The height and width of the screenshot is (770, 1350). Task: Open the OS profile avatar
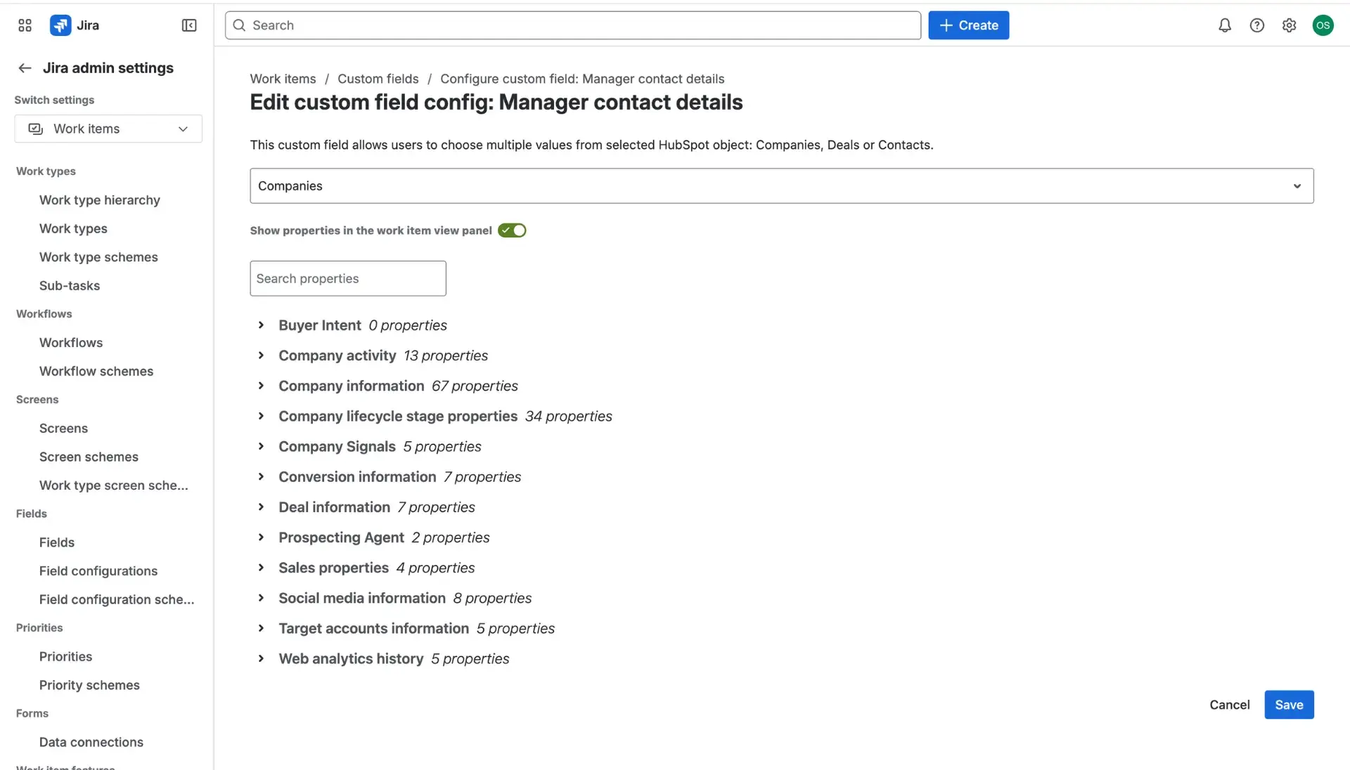[1323, 25]
